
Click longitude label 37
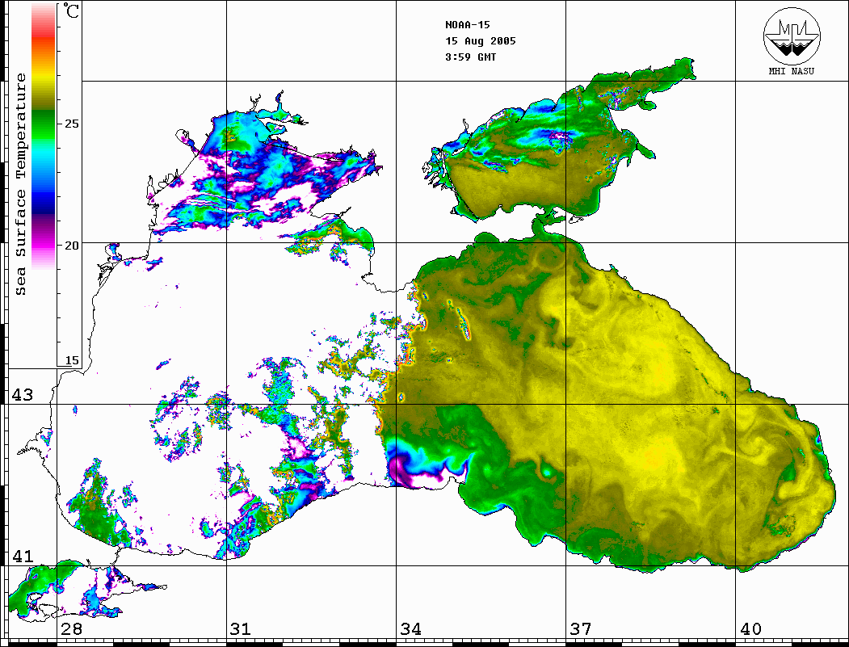581,628
